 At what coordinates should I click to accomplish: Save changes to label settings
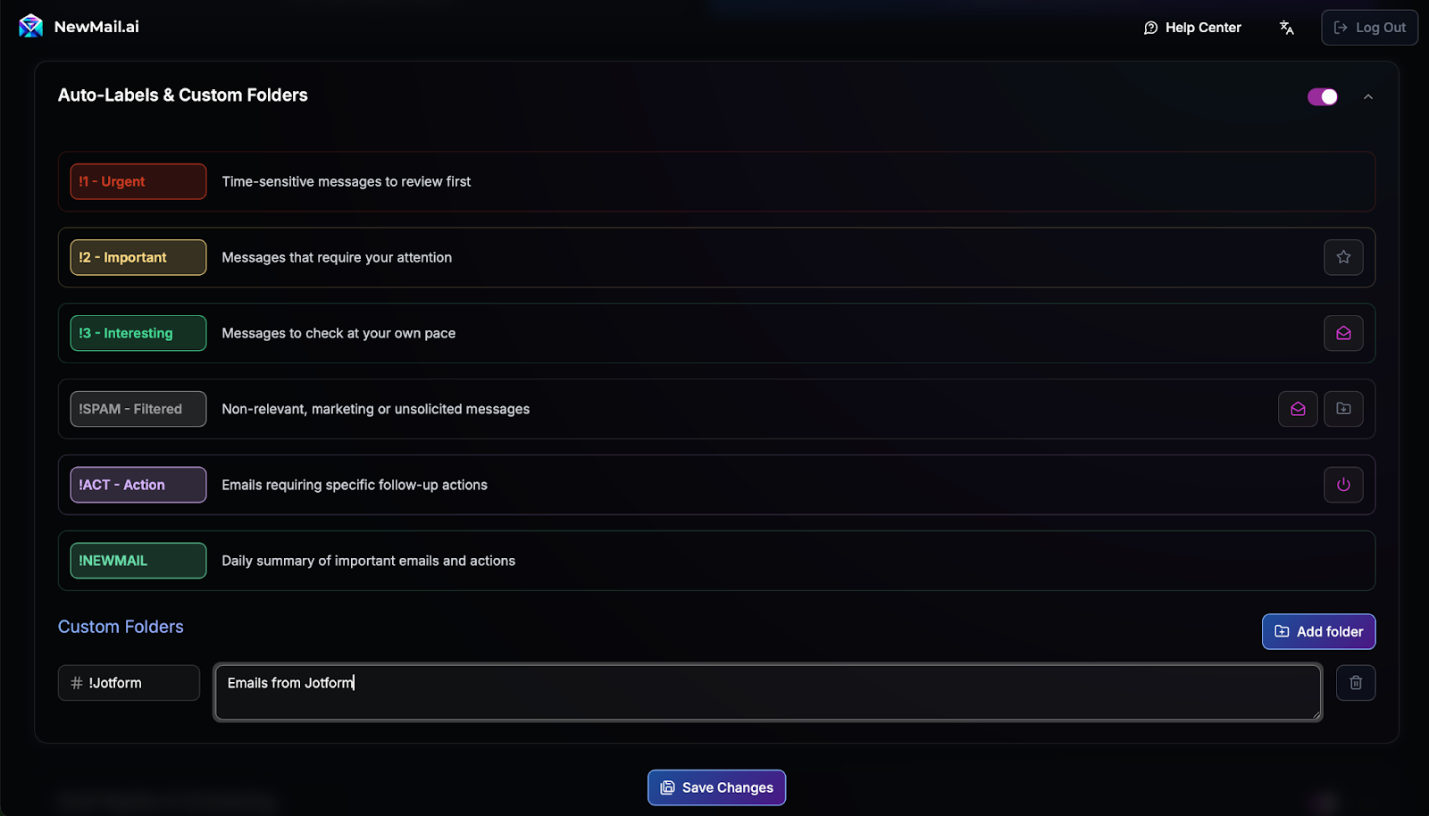pos(716,787)
